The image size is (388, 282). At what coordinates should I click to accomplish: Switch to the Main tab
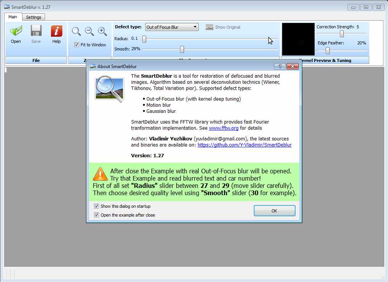point(13,17)
